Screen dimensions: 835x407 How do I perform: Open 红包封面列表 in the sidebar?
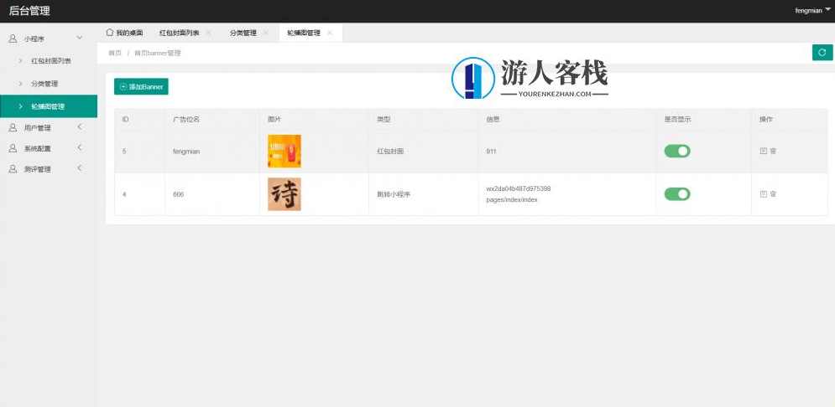coord(49,61)
